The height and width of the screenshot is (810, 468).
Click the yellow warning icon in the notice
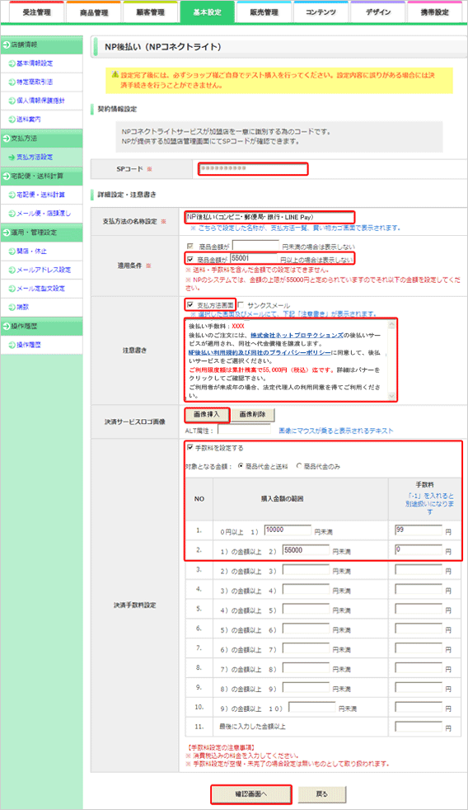(x=115, y=75)
